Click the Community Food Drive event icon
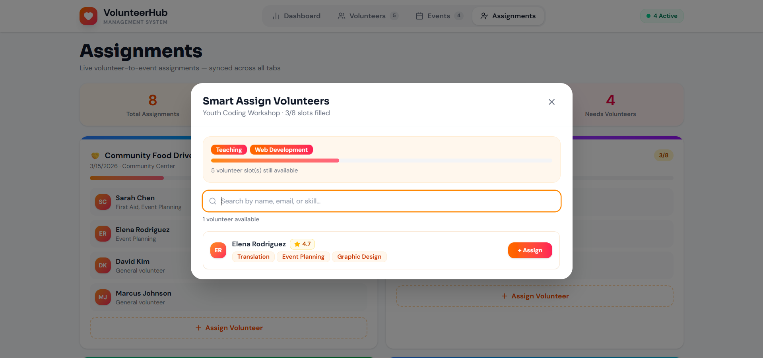This screenshot has width=763, height=358. tap(95, 156)
